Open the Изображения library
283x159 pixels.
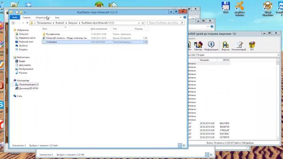click(x=24, y=69)
